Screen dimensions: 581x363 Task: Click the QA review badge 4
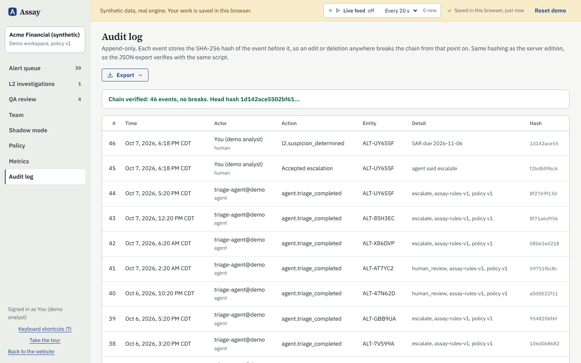click(79, 99)
